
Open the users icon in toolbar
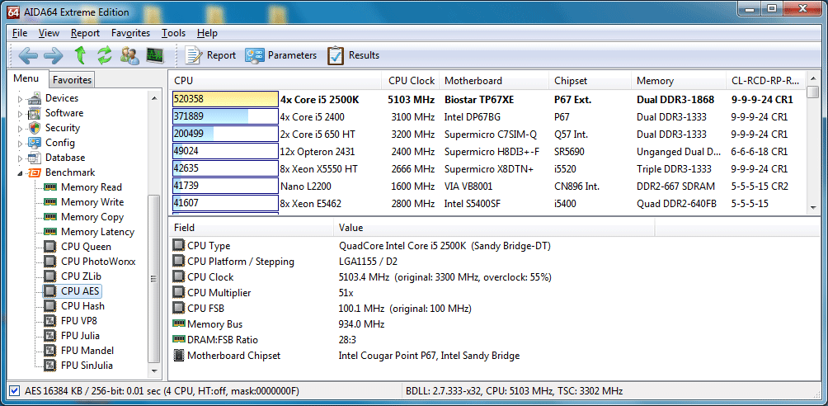tap(129, 55)
